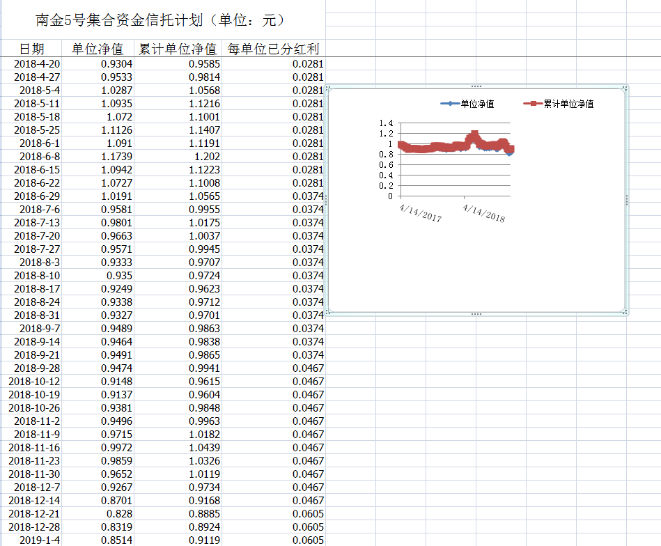Screen dimensions: 661x546
Task: Select date cell 2018-5-18
Action: coord(31,117)
